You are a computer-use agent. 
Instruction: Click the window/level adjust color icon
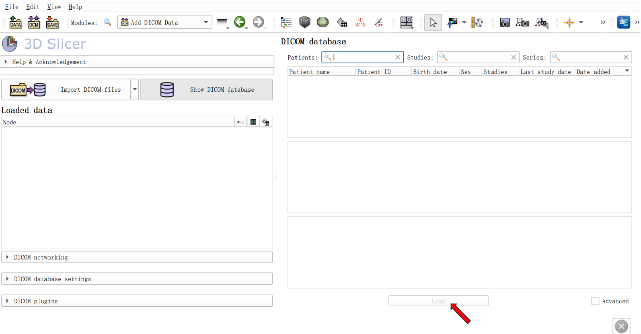click(452, 22)
